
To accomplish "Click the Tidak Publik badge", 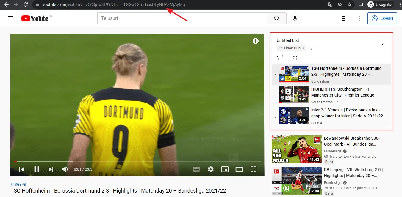I will 291,48.
